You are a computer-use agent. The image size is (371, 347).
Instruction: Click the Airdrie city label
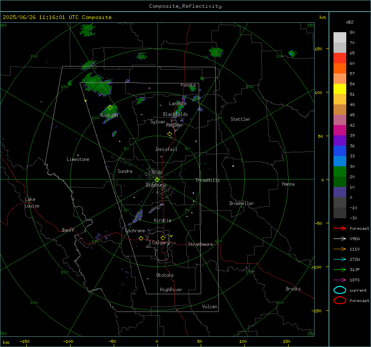click(162, 220)
